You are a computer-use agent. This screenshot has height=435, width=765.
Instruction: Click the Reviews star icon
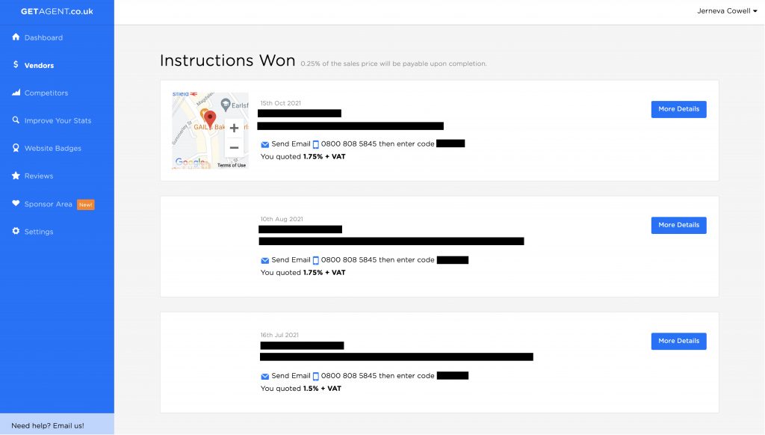[x=16, y=176]
